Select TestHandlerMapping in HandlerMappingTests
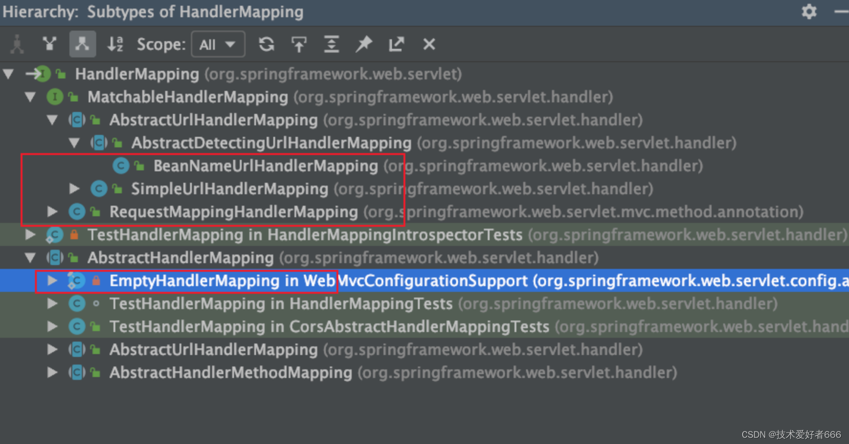The image size is (849, 444). pos(424,304)
